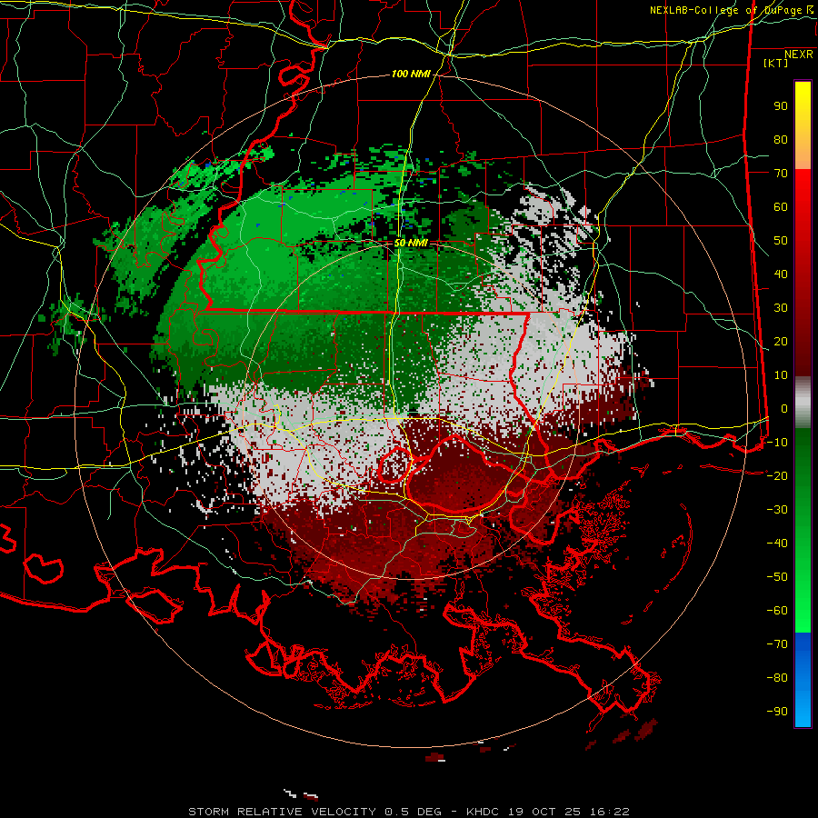Click the -40 value on the velocity scale

coord(777,544)
